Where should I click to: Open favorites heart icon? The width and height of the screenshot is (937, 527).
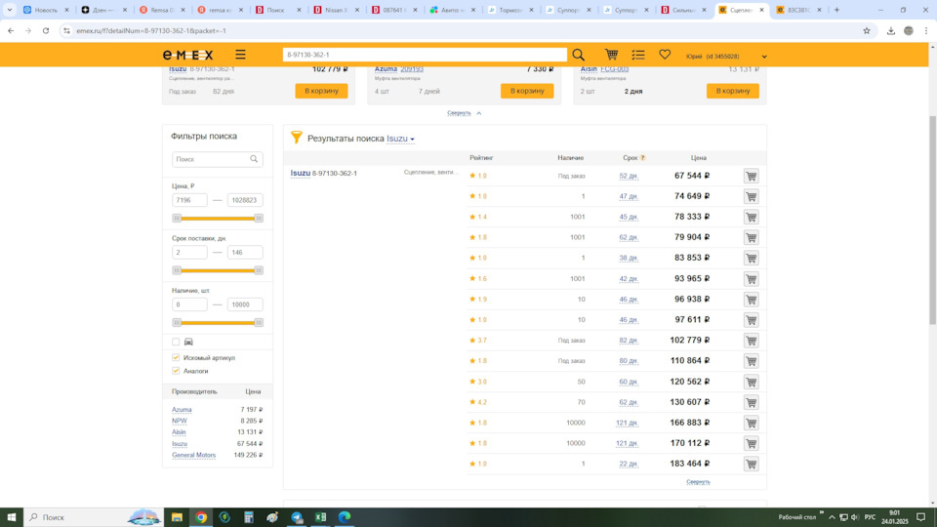665,55
